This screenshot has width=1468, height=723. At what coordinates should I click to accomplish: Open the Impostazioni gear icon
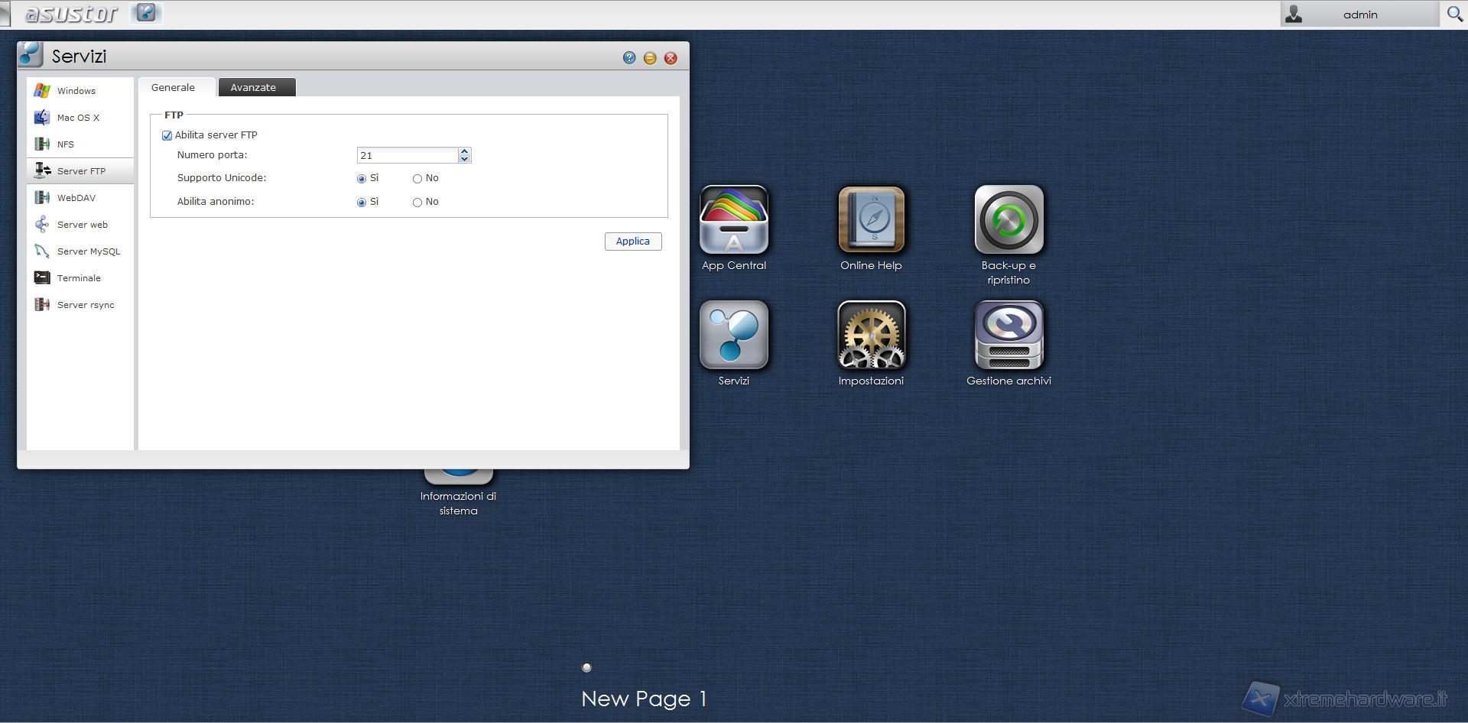pos(871,335)
